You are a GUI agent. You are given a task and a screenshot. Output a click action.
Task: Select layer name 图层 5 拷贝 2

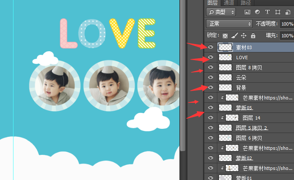[251, 128]
